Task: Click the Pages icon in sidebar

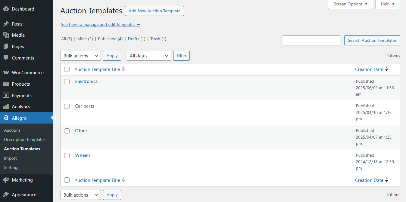Action: (x=6, y=47)
